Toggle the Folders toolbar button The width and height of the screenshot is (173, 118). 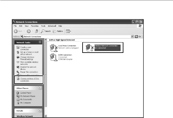click(x=58, y=31)
